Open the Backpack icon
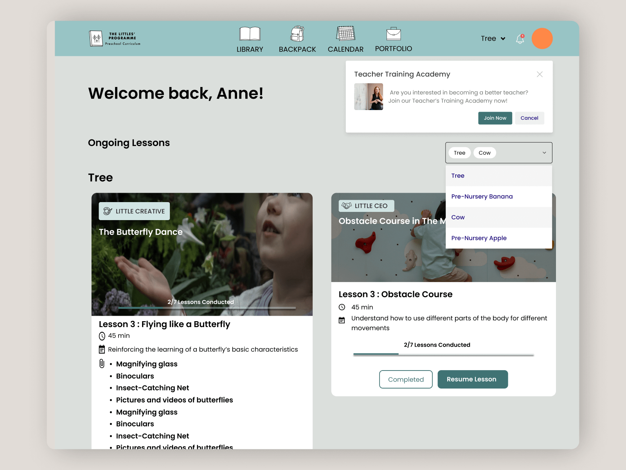 coord(297,34)
